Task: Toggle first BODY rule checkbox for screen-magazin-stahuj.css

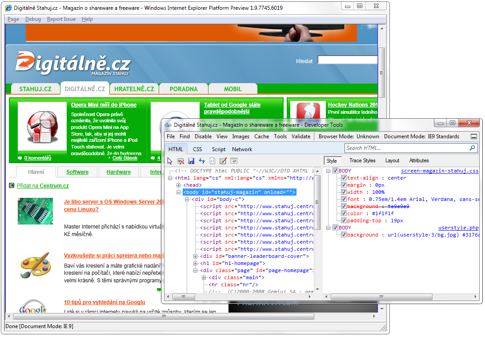Action: click(335, 171)
